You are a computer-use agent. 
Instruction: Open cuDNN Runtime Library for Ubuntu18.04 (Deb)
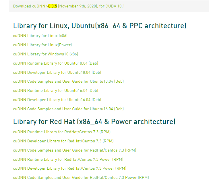point(56,63)
